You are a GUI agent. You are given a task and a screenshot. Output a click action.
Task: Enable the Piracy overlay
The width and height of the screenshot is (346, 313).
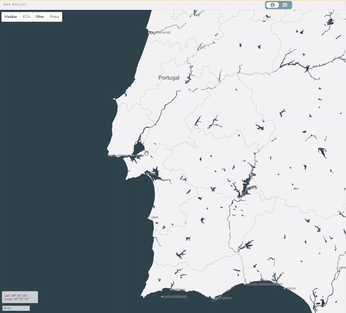pyautogui.click(x=54, y=17)
